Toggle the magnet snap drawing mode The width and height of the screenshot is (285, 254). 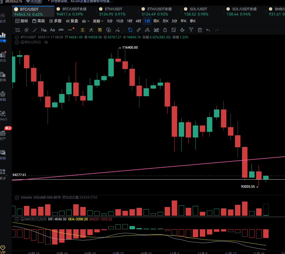(x=182, y=30)
